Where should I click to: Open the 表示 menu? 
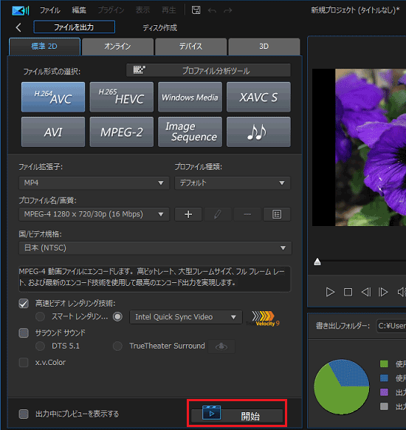(x=142, y=10)
